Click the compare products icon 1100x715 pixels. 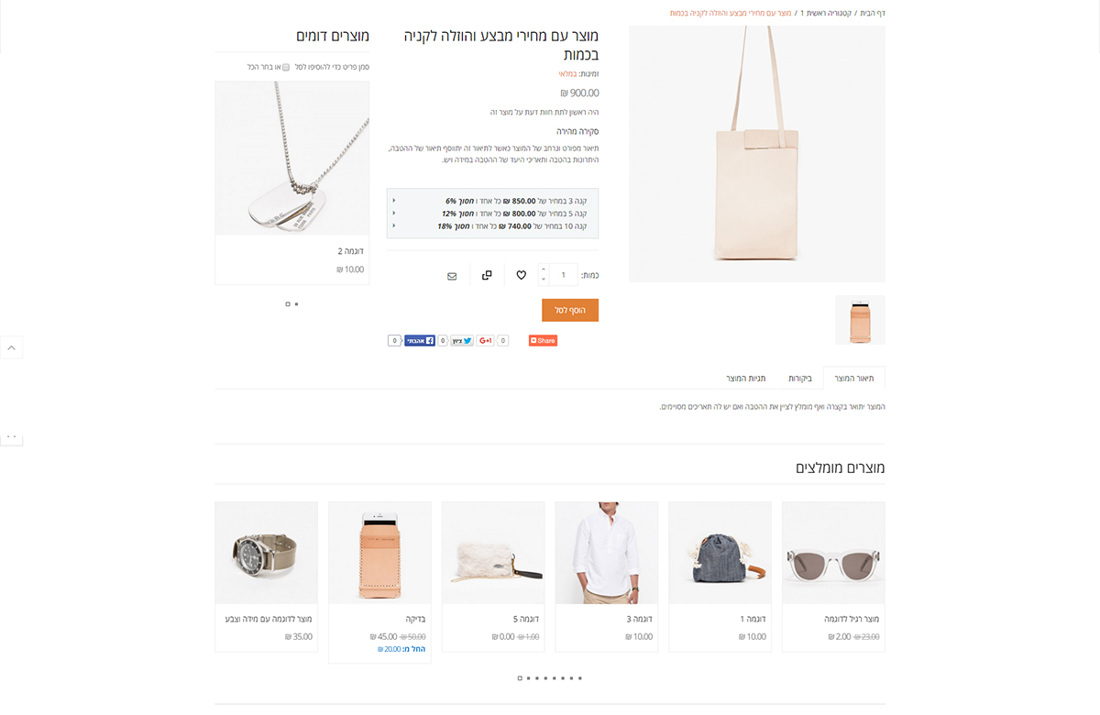point(487,275)
